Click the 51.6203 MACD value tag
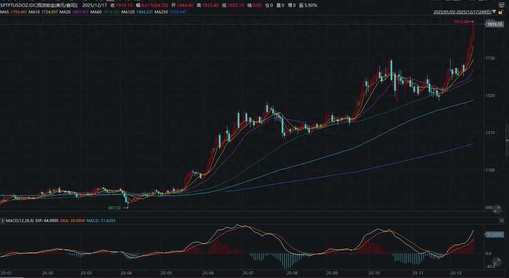 click(x=494, y=234)
